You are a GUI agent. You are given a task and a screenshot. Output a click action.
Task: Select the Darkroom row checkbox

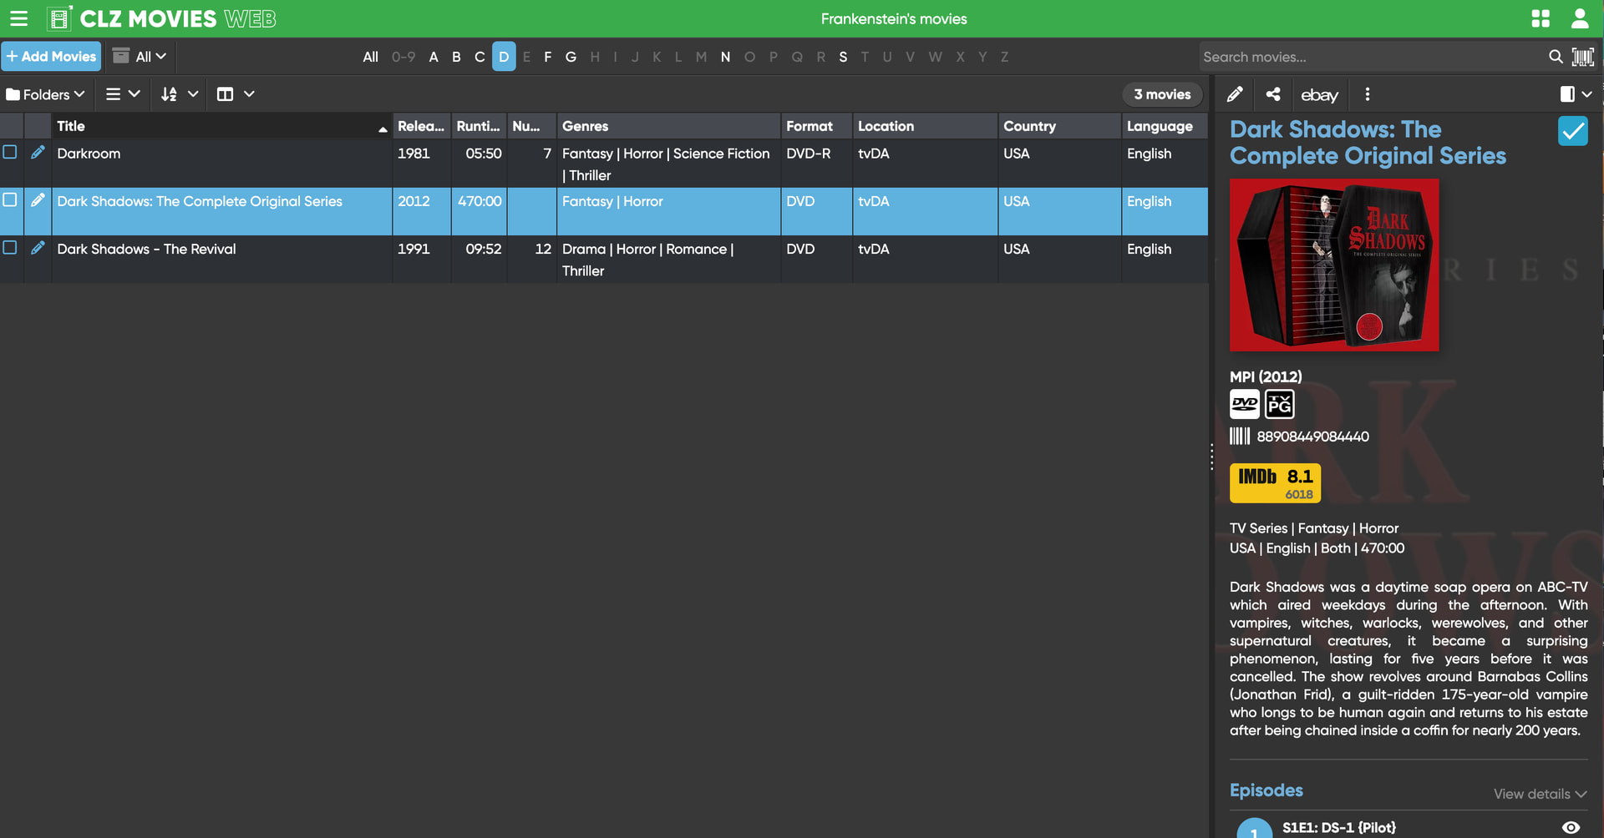[x=10, y=152]
